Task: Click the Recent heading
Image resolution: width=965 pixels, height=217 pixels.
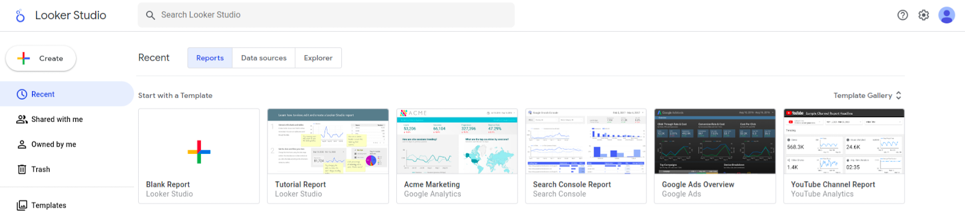Action: [154, 58]
